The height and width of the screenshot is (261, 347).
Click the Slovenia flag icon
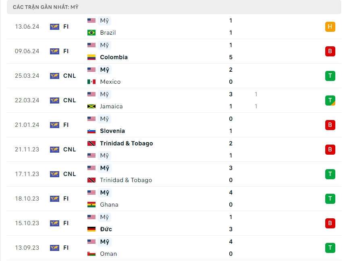[91, 131]
